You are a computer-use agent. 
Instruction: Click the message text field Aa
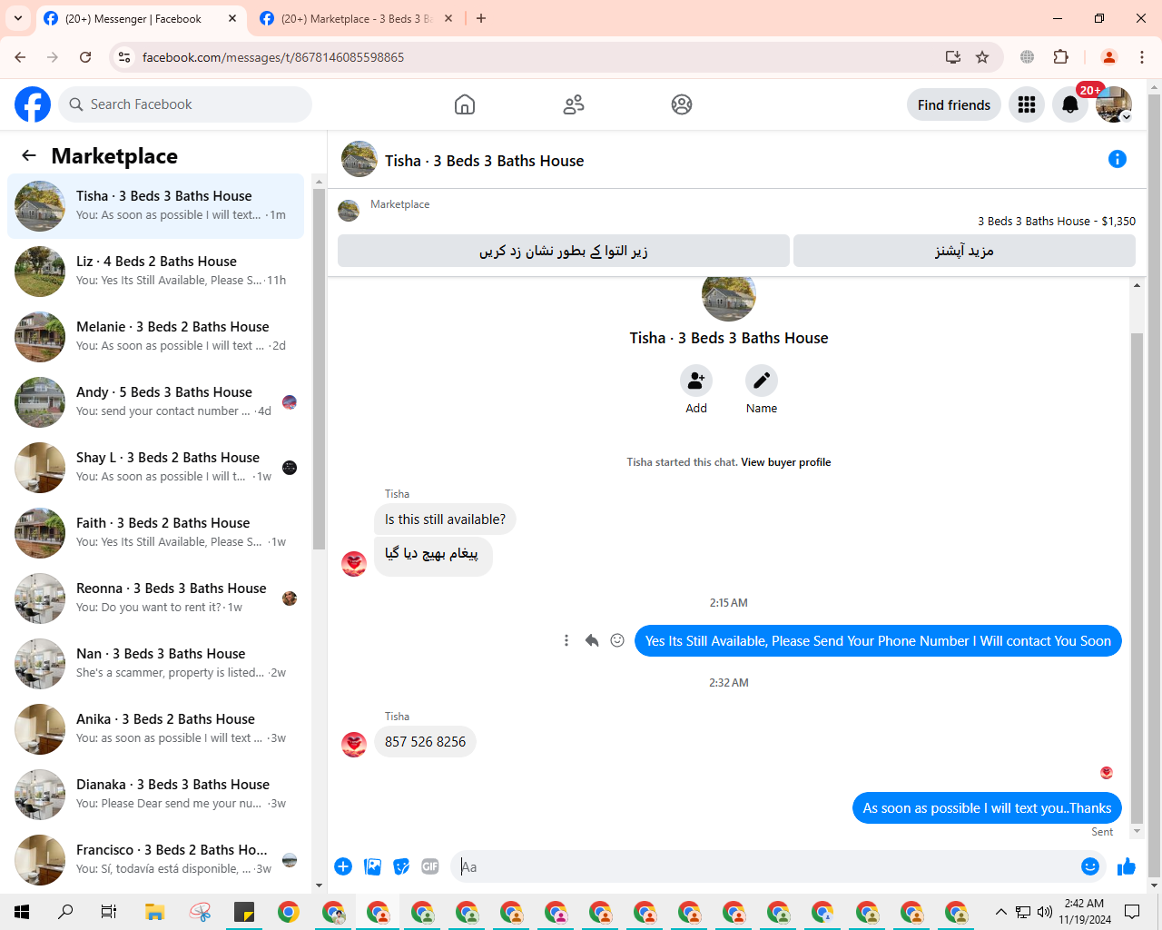(765, 866)
